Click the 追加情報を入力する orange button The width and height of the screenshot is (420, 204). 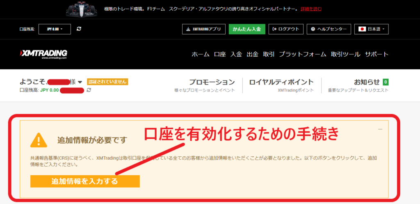coord(85,181)
